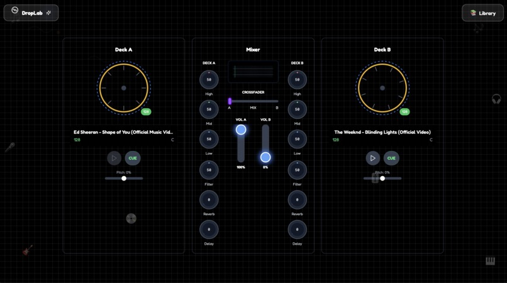Screen dimensions: 507x283
Task: Click Deck B Mid EQ knob
Action: (297, 109)
